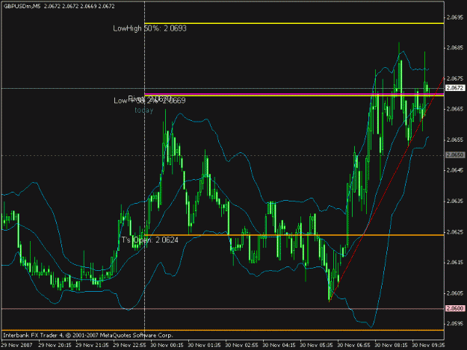Screen dimensions: 467x350
Task: Click the '29 Nov 20:15' time label
Action: click(55, 346)
